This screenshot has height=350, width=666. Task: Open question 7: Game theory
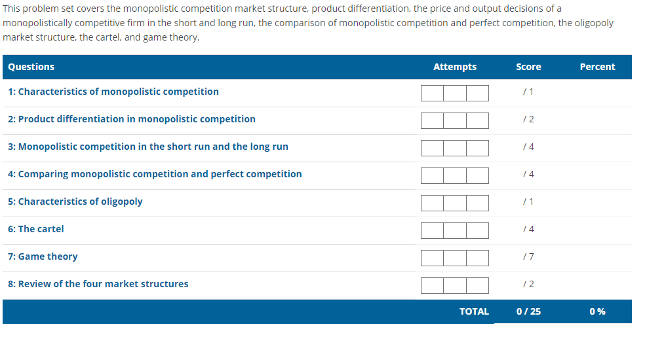43,256
